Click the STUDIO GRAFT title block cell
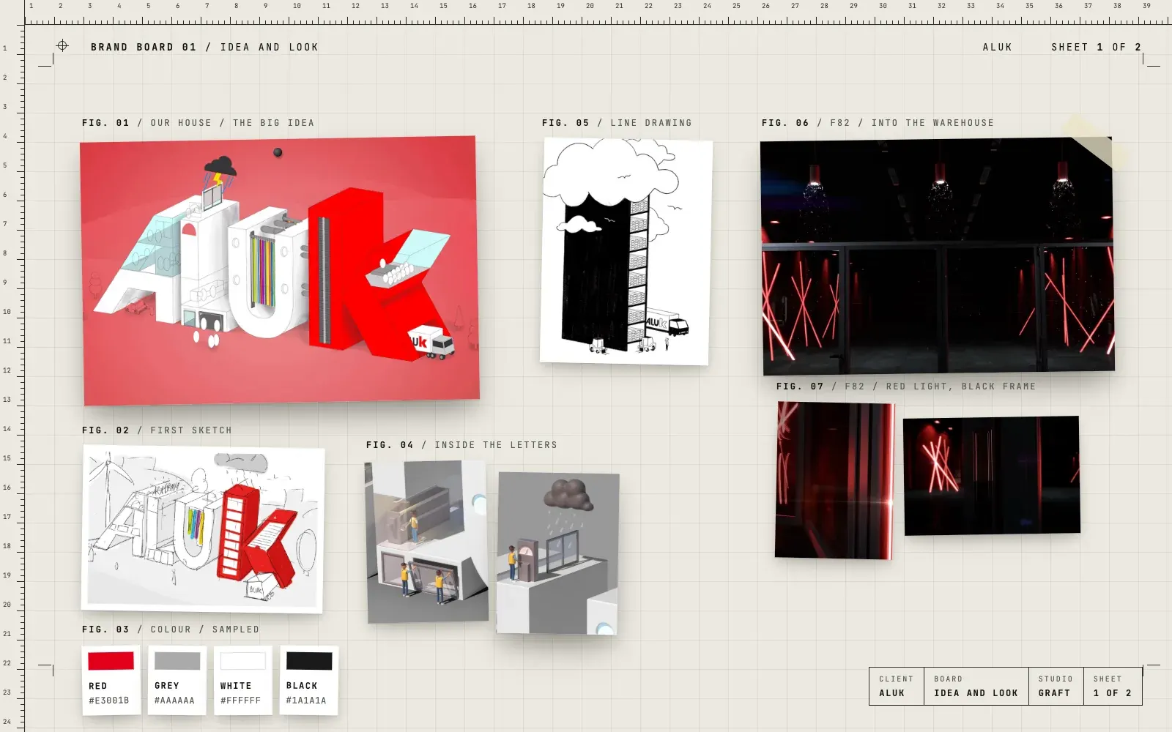 tap(1056, 686)
